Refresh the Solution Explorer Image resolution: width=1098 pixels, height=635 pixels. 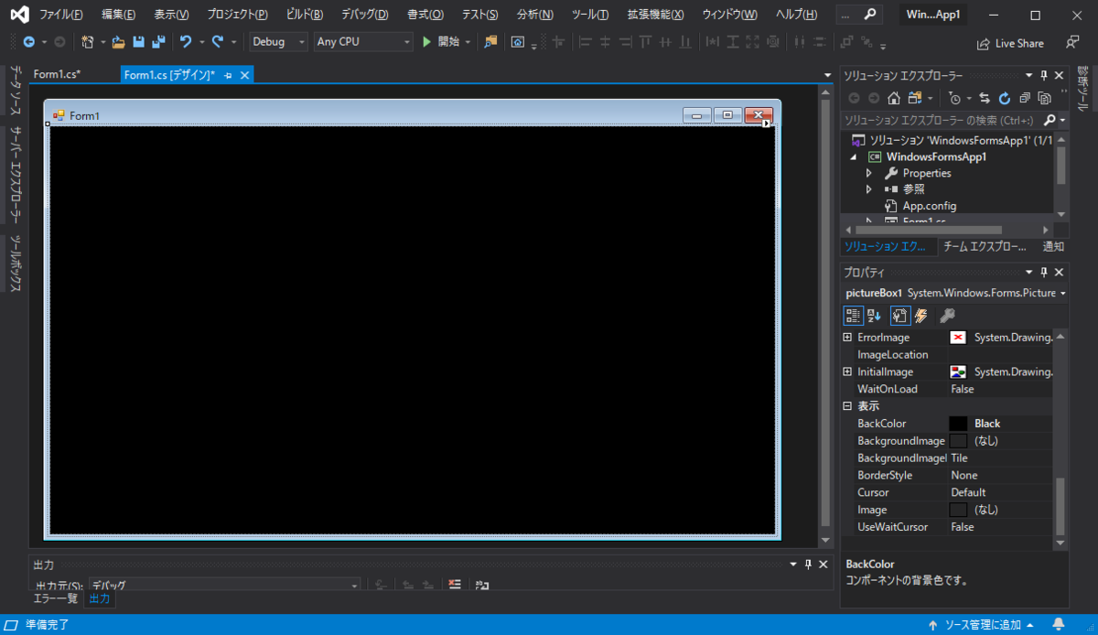1004,98
